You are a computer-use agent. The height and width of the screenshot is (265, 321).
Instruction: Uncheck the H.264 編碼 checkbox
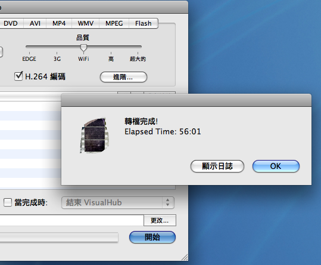(x=18, y=76)
